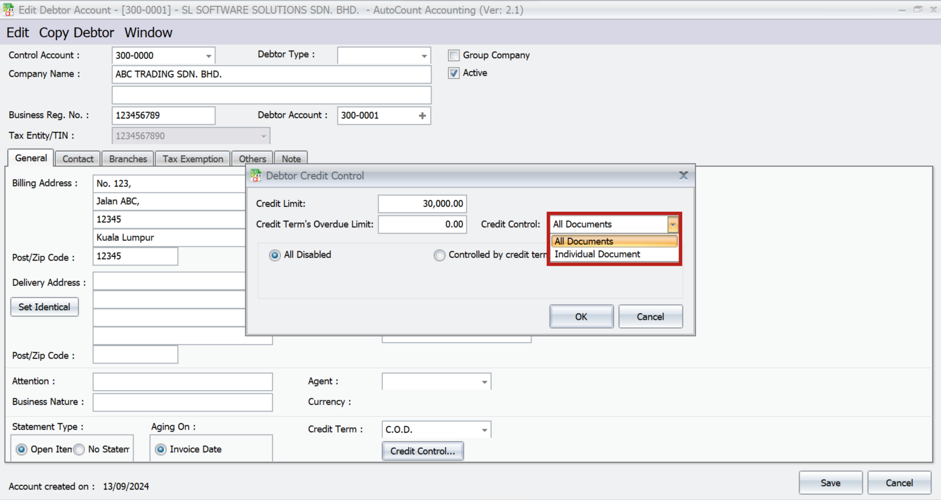Uncheck the Active checkbox
Screen dimensions: 941x500
[x=454, y=73]
